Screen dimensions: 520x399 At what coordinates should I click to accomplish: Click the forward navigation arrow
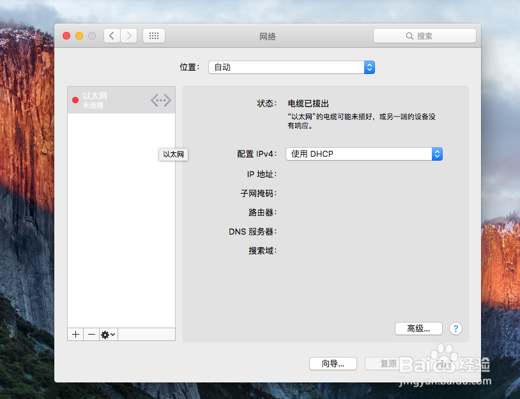coord(128,36)
